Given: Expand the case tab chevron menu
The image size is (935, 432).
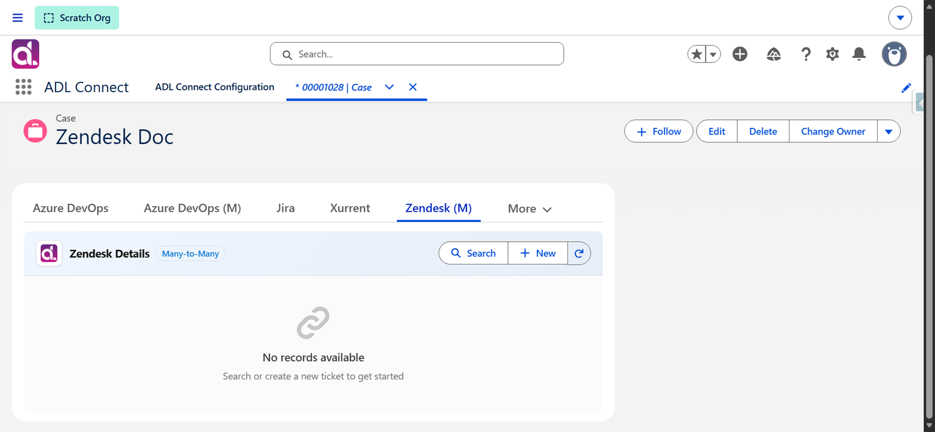Looking at the screenshot, I should (389, 87).
